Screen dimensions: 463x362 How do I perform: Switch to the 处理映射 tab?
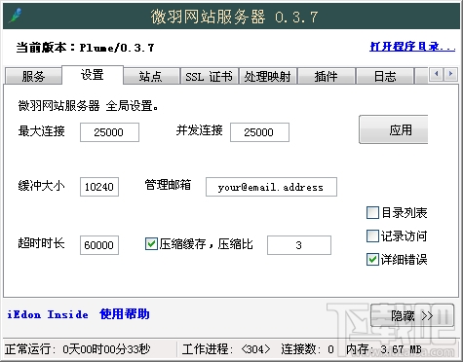coord(268,77)
